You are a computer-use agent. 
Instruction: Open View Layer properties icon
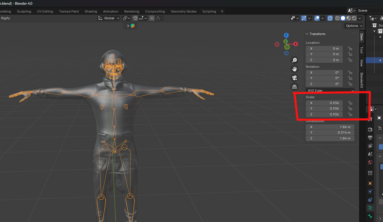370,146
